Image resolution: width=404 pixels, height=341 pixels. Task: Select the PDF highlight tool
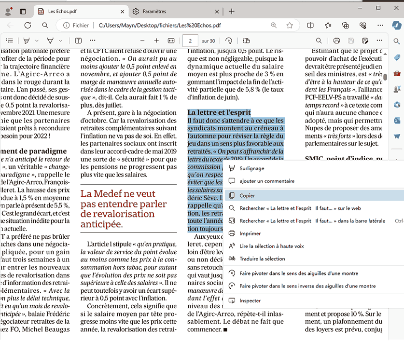pyautogui.click(x=26, y=41)
